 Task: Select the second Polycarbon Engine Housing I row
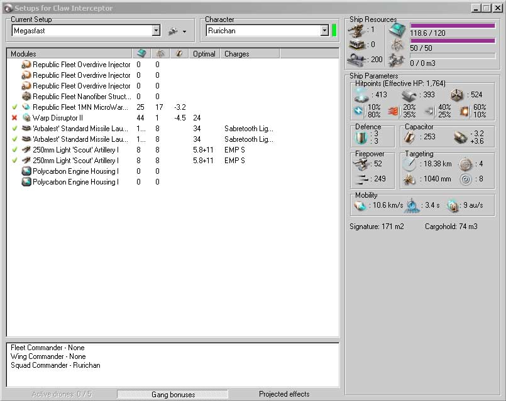(x=173, y=181)
